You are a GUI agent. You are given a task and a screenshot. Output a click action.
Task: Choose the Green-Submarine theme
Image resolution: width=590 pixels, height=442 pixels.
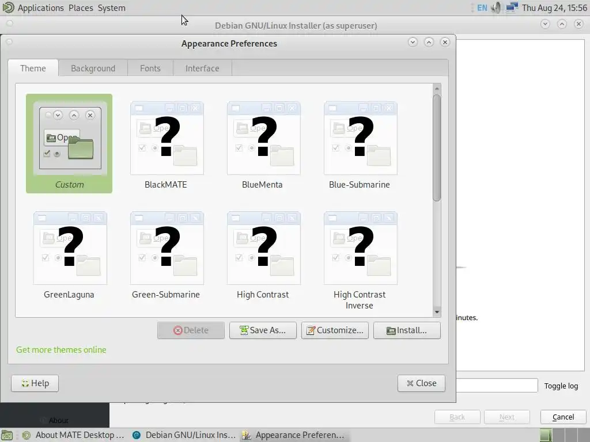tap(166, 256)
